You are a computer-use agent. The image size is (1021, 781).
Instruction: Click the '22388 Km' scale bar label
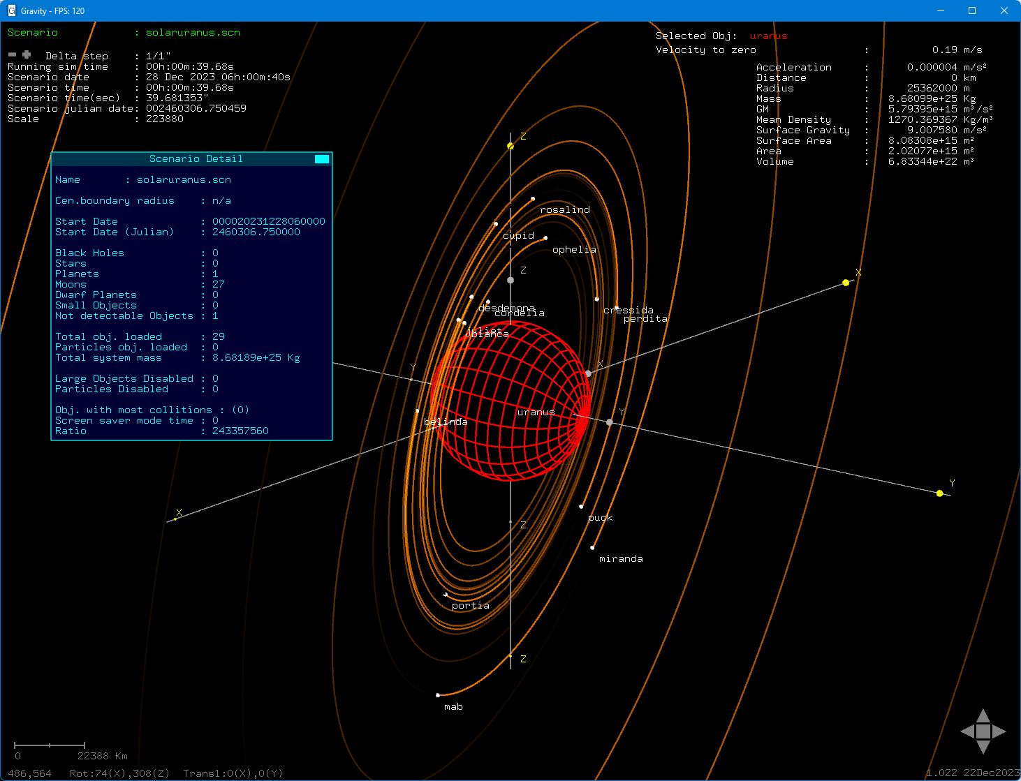(x=103, y=757)
